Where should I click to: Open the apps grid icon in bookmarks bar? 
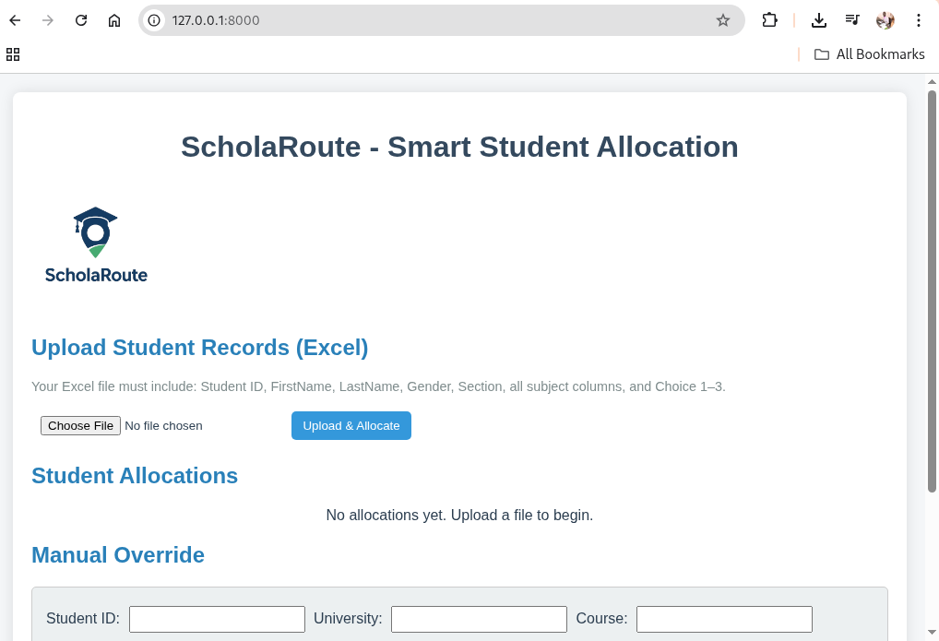point(13,54)
